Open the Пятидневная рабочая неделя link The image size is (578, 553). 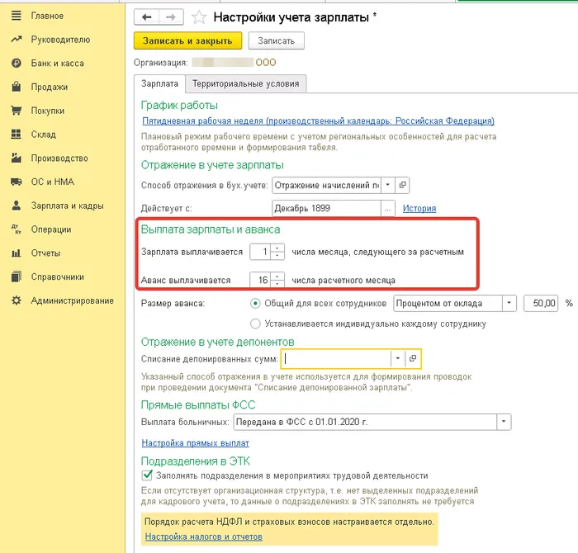[x=318, y=121]
